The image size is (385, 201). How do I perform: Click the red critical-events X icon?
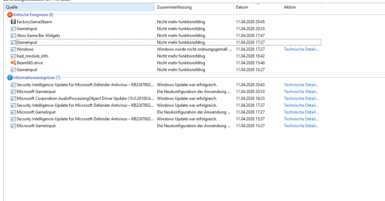pyautogui.click(x=10, y=15)
